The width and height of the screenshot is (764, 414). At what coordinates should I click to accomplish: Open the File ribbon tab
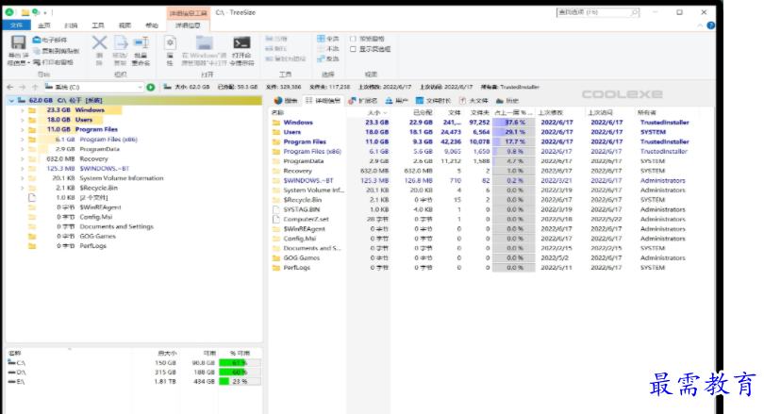tap(15, 25)
